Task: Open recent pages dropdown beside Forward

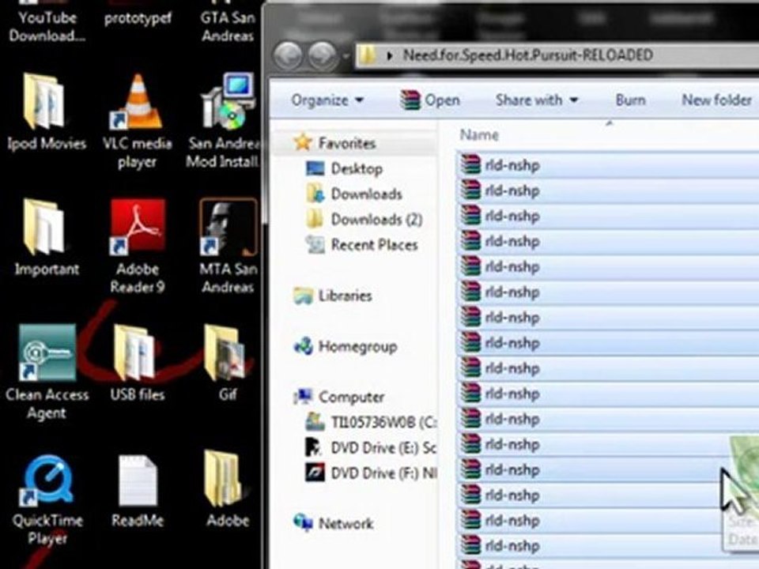Action: (x=346, y=56)
